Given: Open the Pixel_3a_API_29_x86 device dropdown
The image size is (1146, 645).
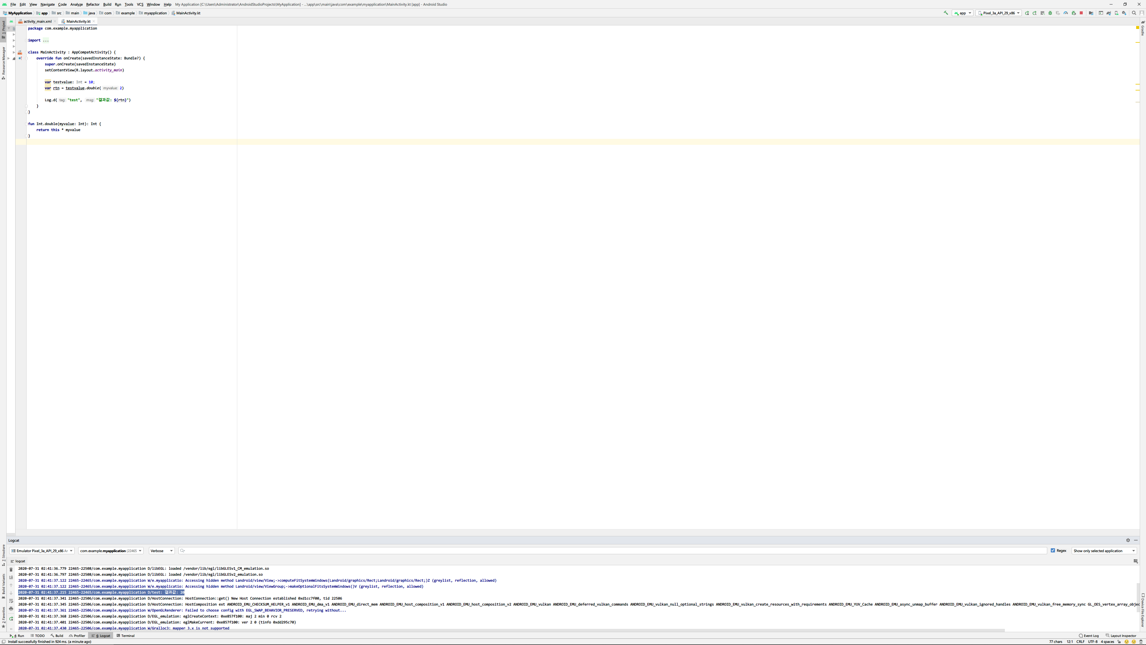Looking at the screenshot, I should click(999, 13).
